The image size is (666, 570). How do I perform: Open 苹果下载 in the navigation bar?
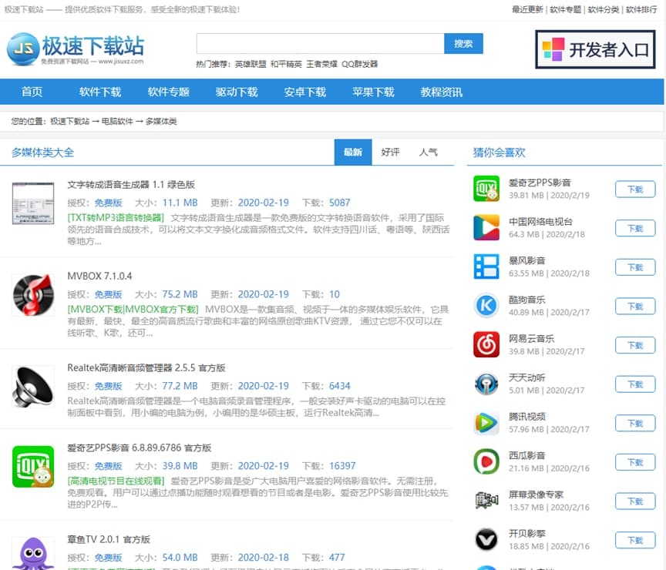pos(373,92)
